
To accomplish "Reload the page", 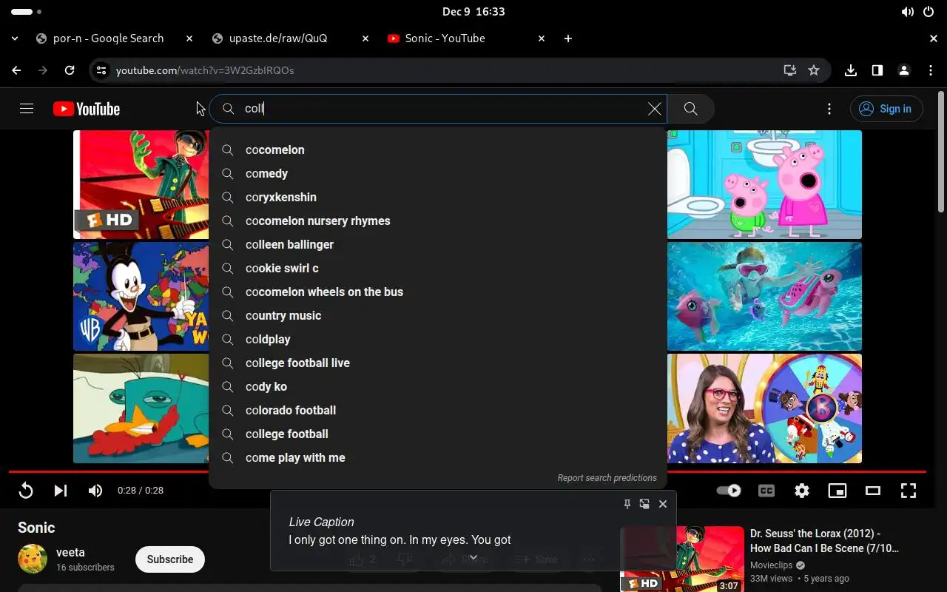I will pyautogui.click(x=70, y=70).
